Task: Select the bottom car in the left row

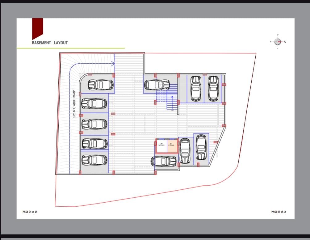Action: point(94,160)
